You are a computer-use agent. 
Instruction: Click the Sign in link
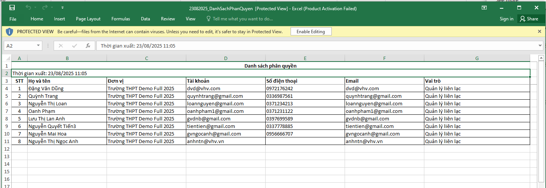coord(506,19)
